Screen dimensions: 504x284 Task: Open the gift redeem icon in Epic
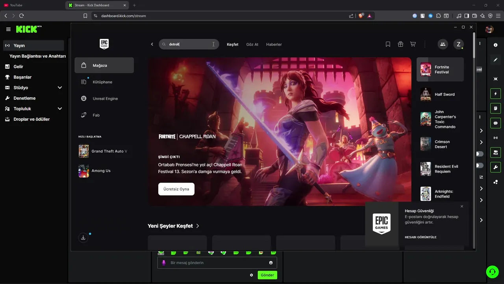(400, 44)
